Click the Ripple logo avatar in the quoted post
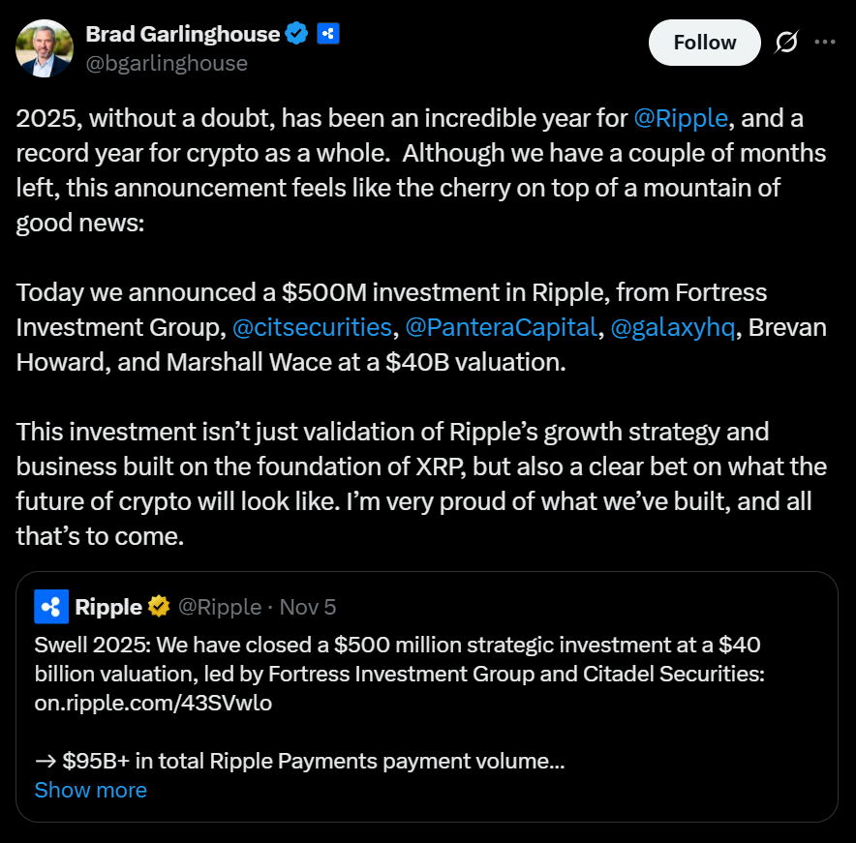This screenshot has height=843, width=856. 51,607
